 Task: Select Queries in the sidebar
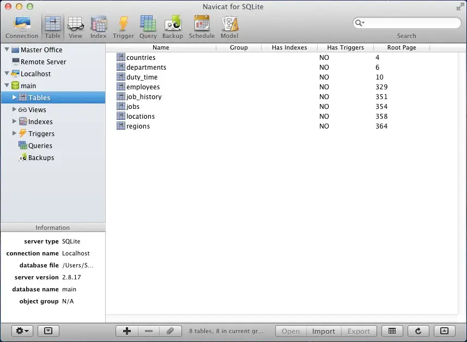pyautogui.click(x=40, y=145)
